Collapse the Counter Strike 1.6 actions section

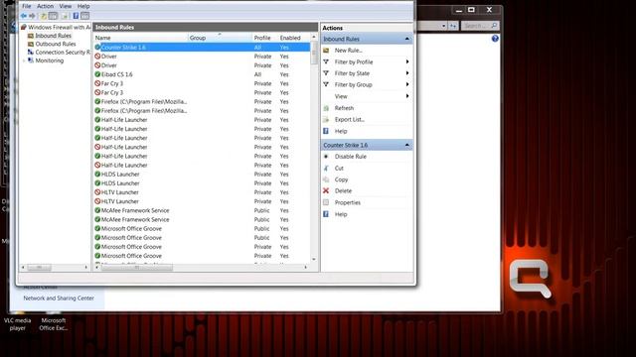tap(406, 145)
